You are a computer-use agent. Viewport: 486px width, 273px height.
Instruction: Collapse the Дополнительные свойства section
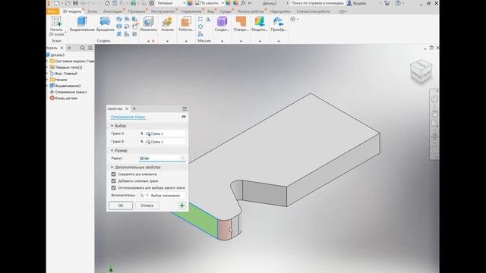pyautogui.click(x=112, y=168)
